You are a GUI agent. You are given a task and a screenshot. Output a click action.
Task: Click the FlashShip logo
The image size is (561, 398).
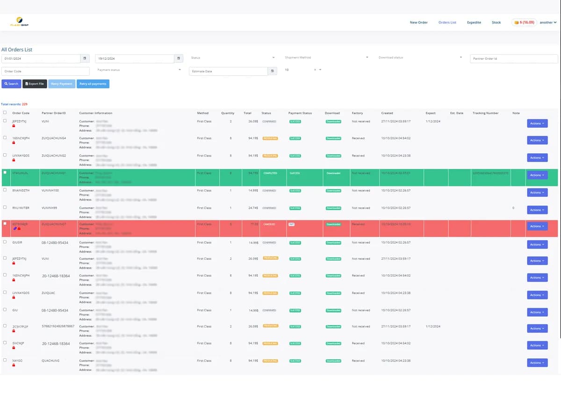coord(19,22)
